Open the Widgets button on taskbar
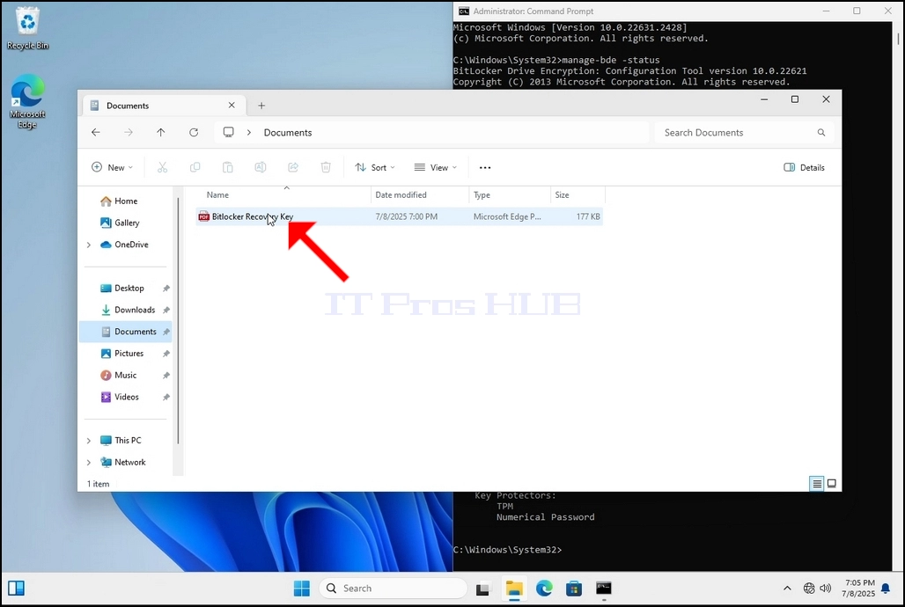This screenshot has height=607, width=905. pos(16,588)
